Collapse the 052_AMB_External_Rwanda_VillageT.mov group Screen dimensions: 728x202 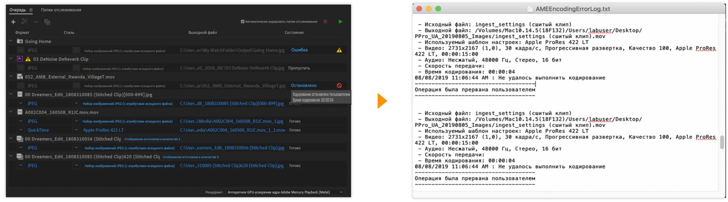tap(11, 77)
